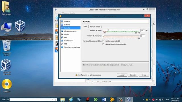This screenshot has width=182, height=102.
Task: Click the yellow propeller icon in taskbar
Action: point(112,99)
